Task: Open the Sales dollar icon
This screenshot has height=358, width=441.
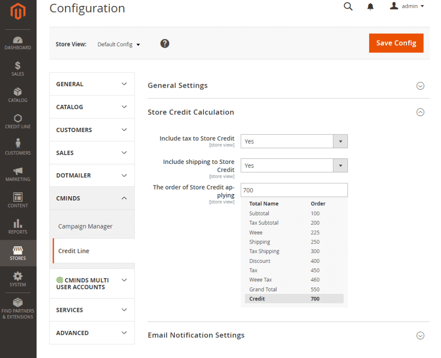Action: 18,69
